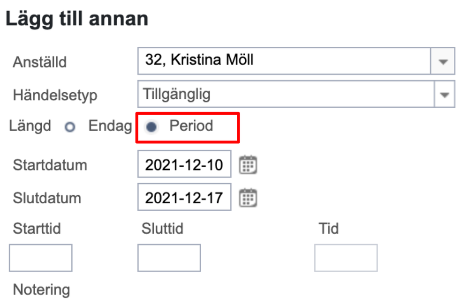Click the Händelsetyp label
Viewport: 468px width, 304px height.
55,96
